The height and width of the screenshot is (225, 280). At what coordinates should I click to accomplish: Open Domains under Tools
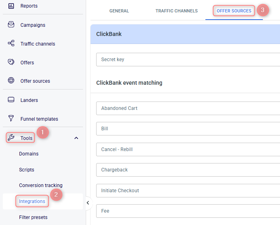pos(29,154)
